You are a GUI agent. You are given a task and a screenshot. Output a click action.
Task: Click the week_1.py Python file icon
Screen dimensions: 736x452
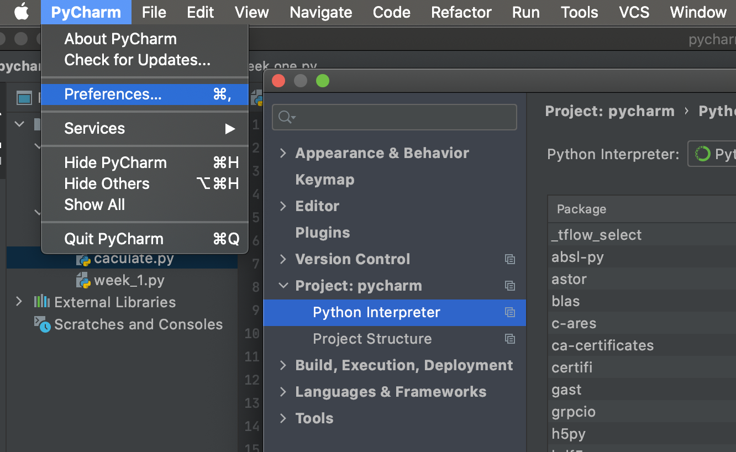[x=83, y=280]
